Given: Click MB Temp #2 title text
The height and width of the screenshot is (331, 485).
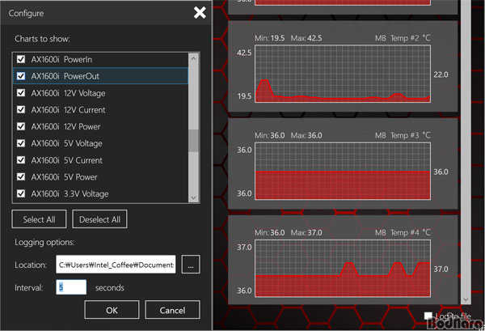Looking at the screenshot, I should click(403, 38).
